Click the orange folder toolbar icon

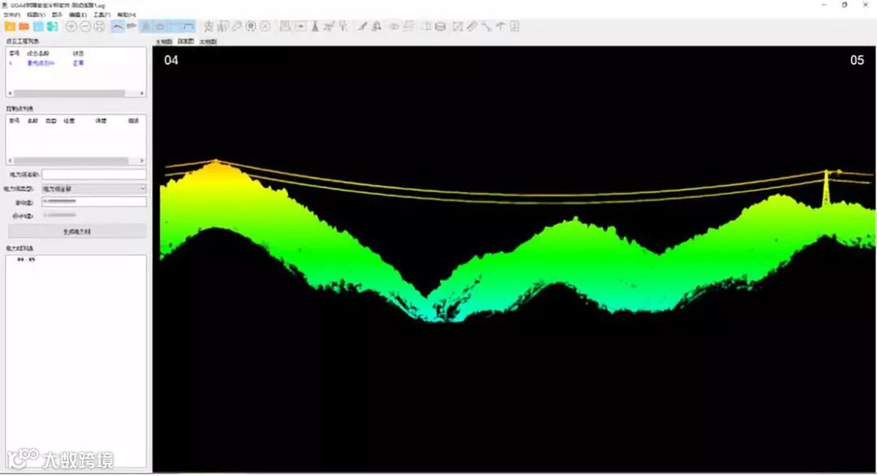coord(24,26)
